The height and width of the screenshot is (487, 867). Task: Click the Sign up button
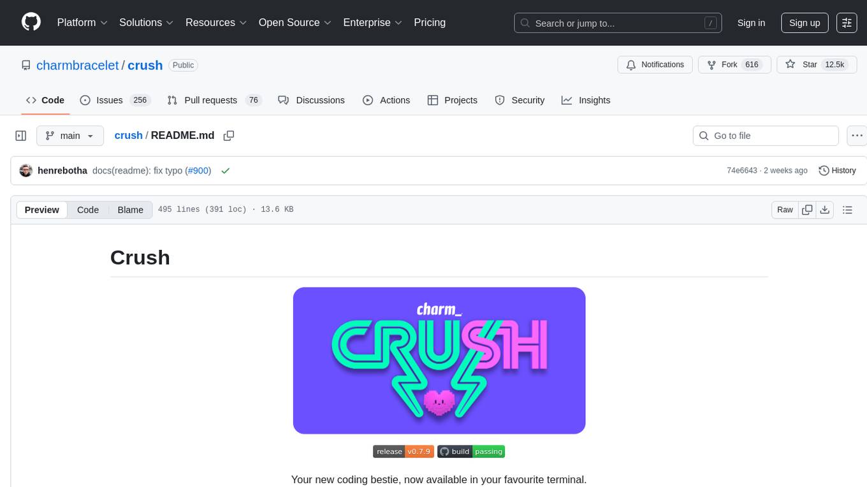tap(805, 23)
